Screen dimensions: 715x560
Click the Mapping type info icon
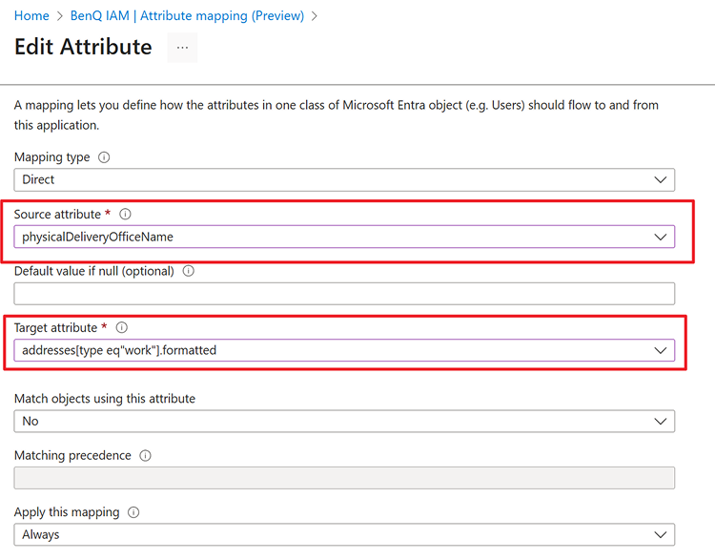105,157
